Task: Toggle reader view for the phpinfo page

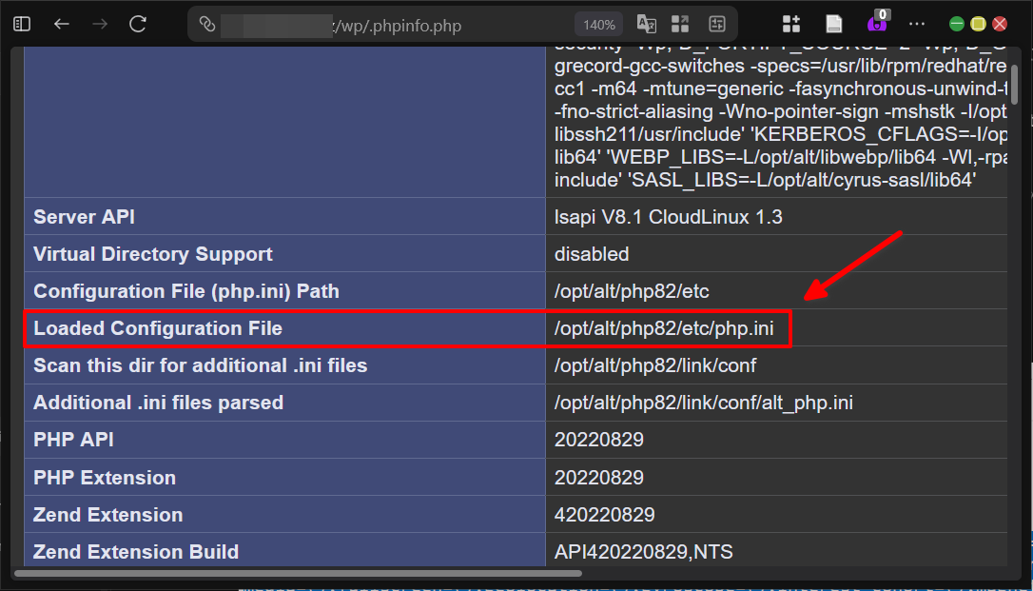Action: [x=832, y=24]
